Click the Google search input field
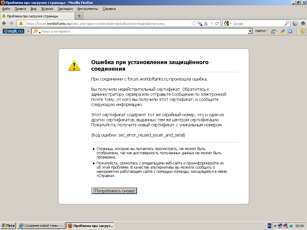The width and height of the screenshot is (307, 230). [258, 24]
